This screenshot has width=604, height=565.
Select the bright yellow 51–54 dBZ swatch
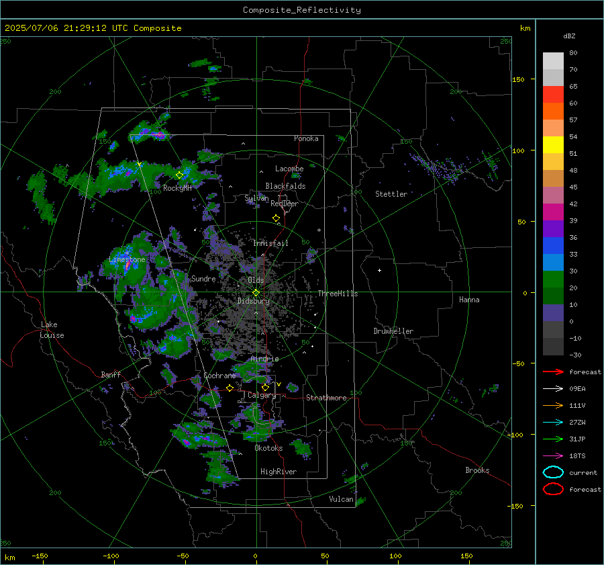coord(553,145)
